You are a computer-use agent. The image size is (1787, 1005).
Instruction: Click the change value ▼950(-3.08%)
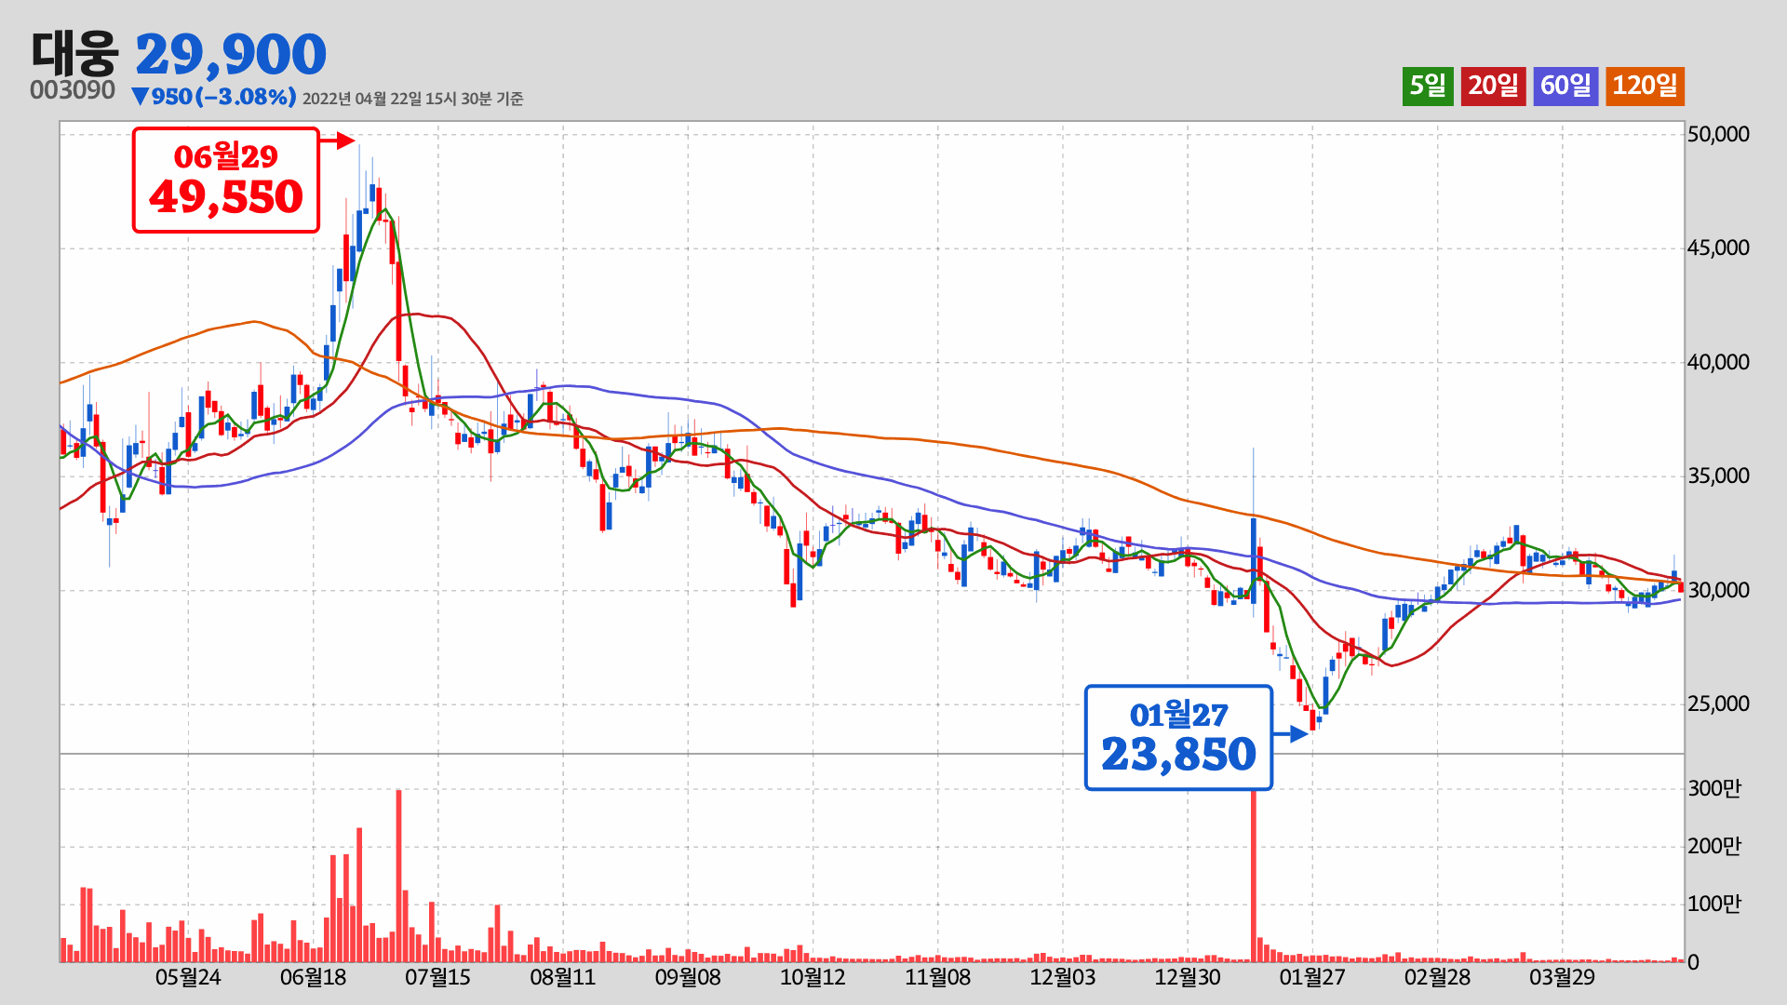coord(214,97)
